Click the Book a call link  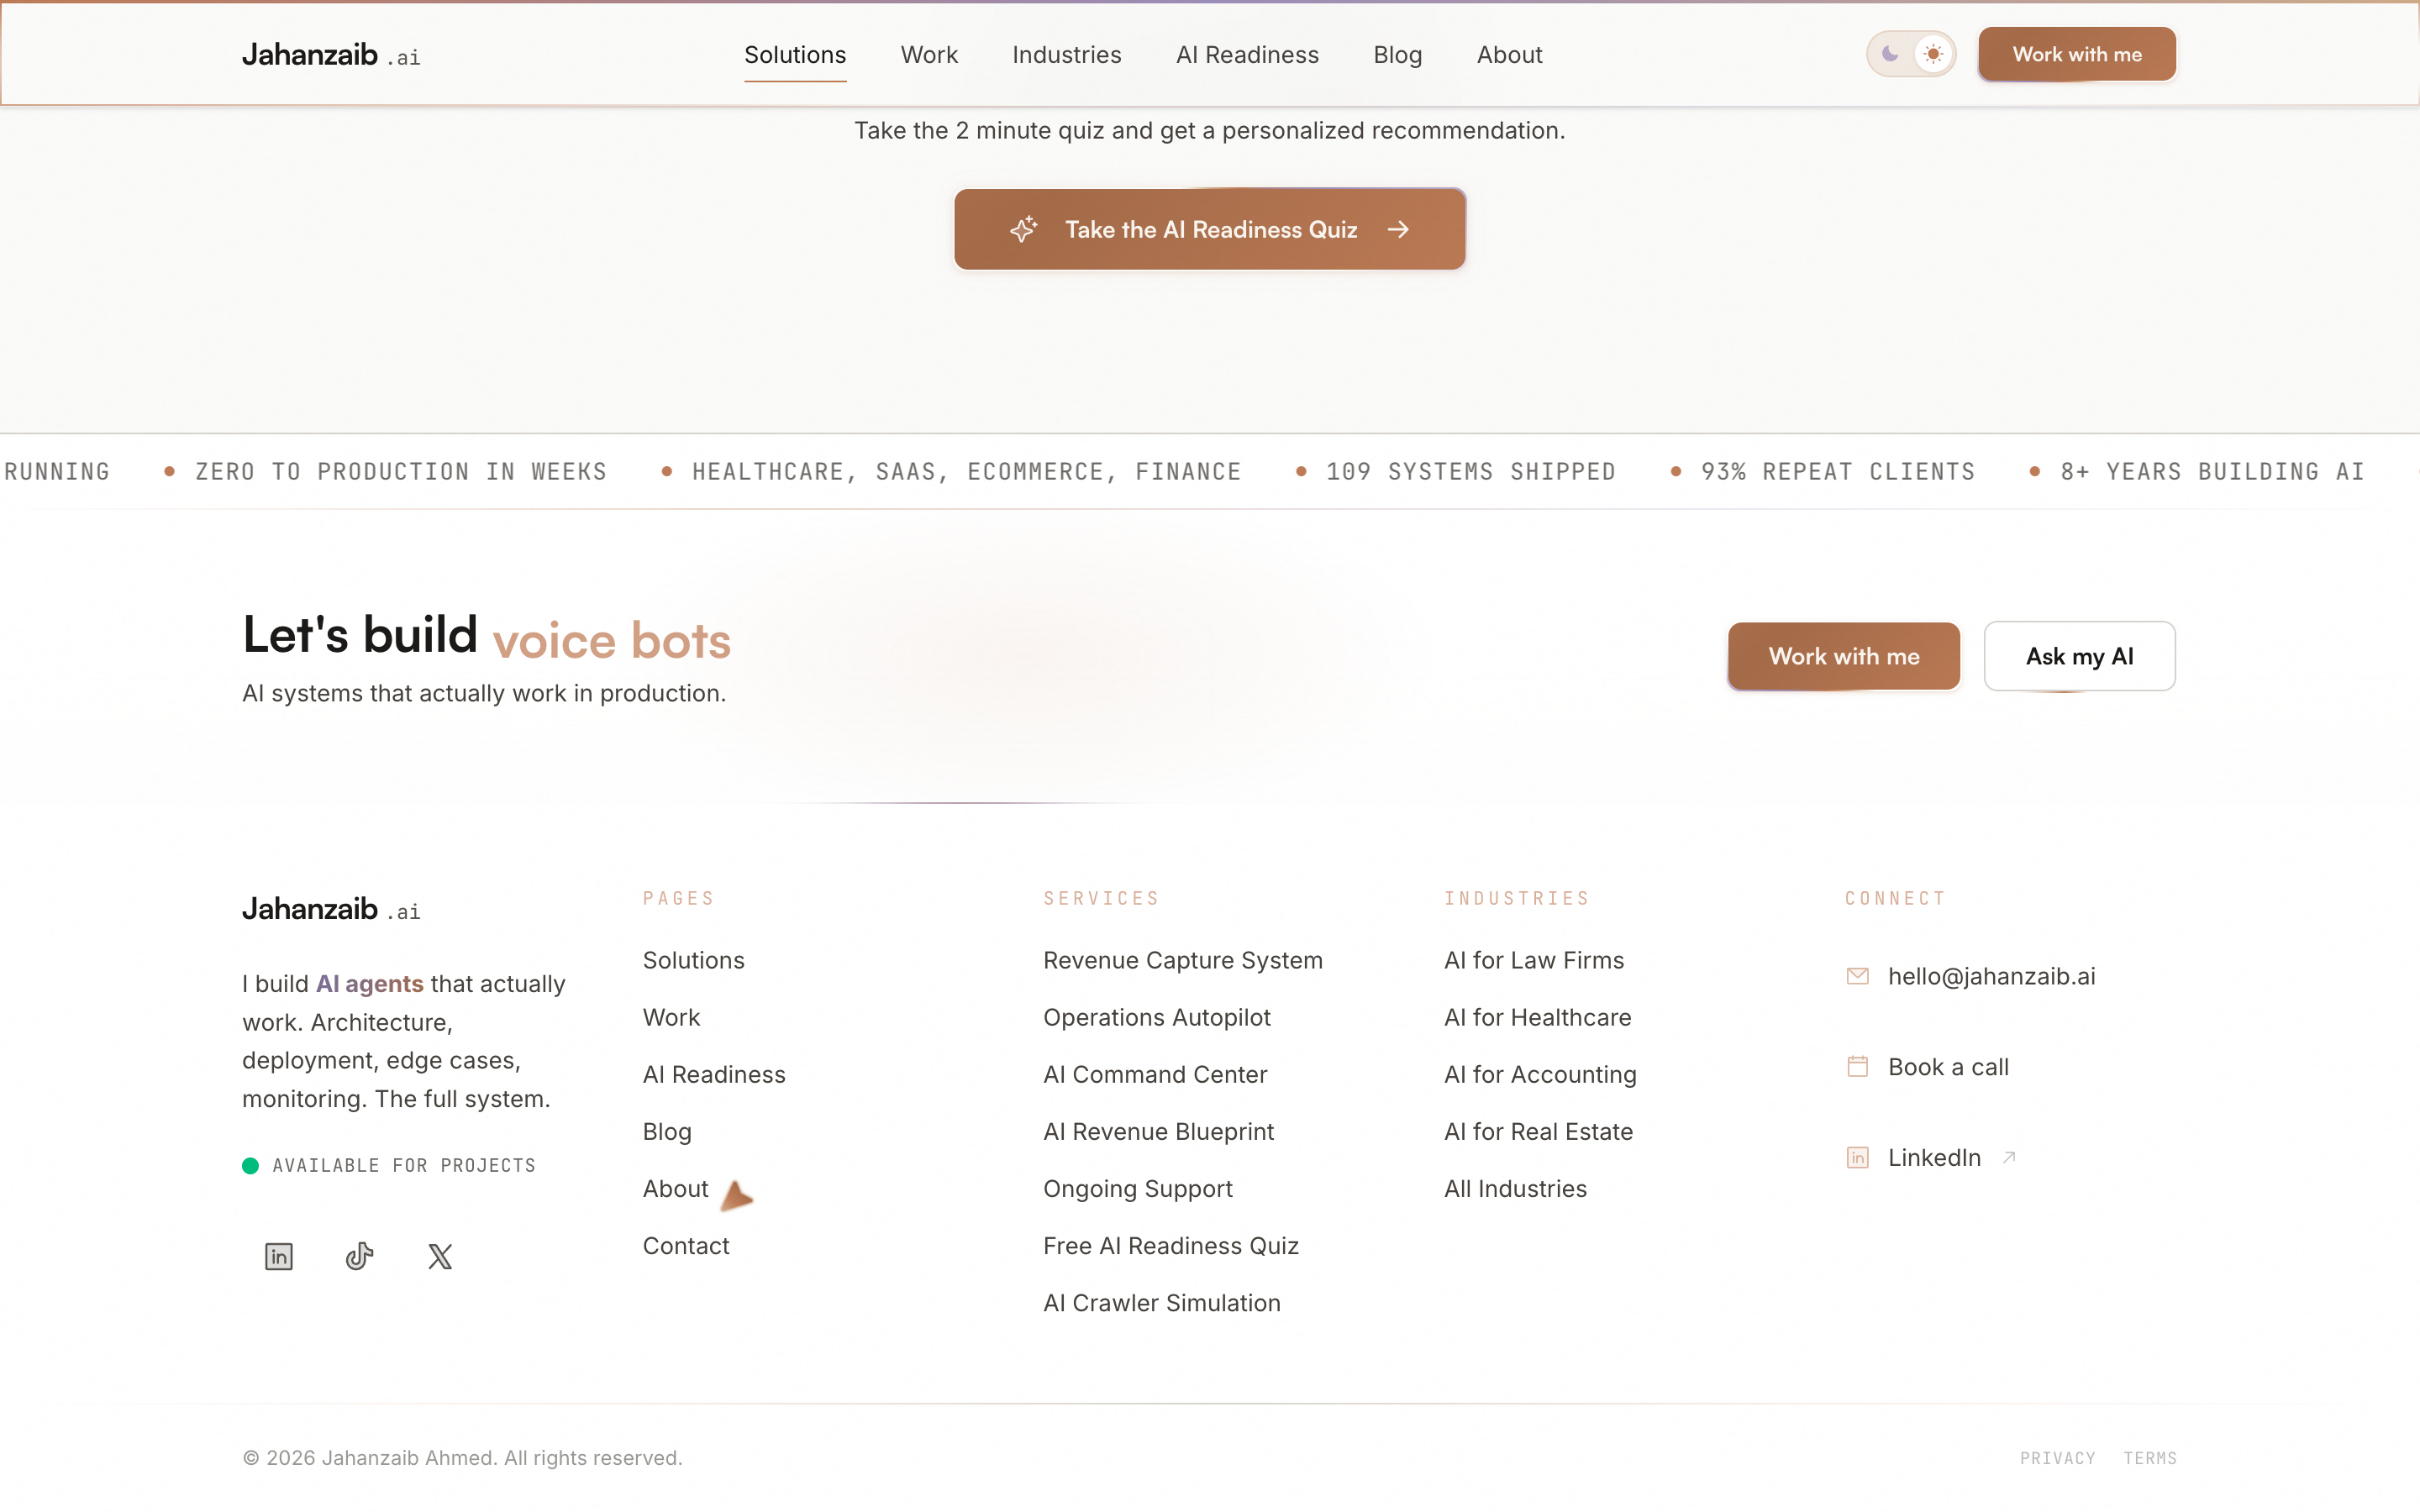click(x=1948, y=1067)
